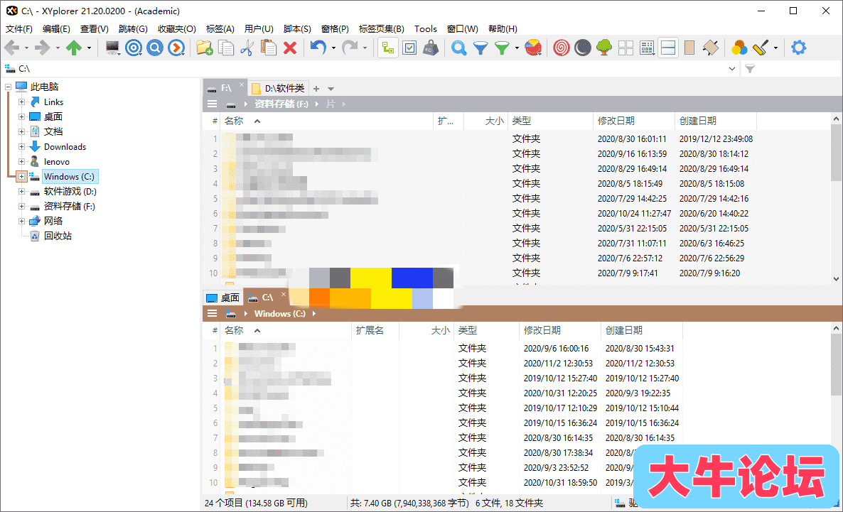The width and height of the screenshot is (843, 512).
Task: Select 回收站 in the folder tree
Action: (58, 236)
